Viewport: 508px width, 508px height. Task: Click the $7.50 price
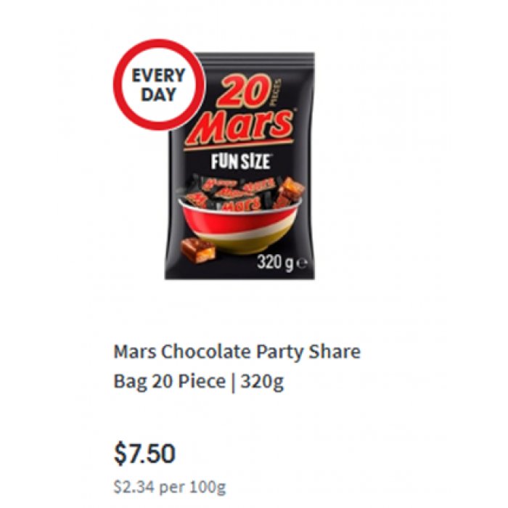pyautogui.click(x=144, y=453)
